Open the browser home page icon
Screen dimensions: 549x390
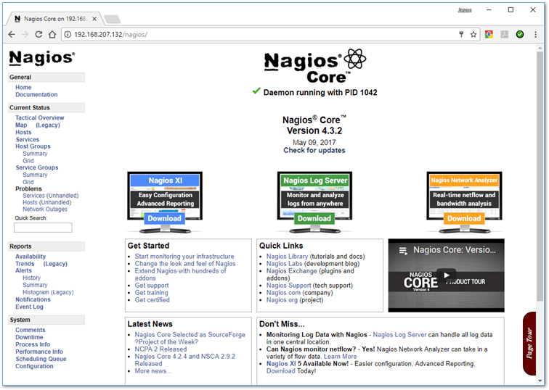pyautogui.click(x=52, y=34)
